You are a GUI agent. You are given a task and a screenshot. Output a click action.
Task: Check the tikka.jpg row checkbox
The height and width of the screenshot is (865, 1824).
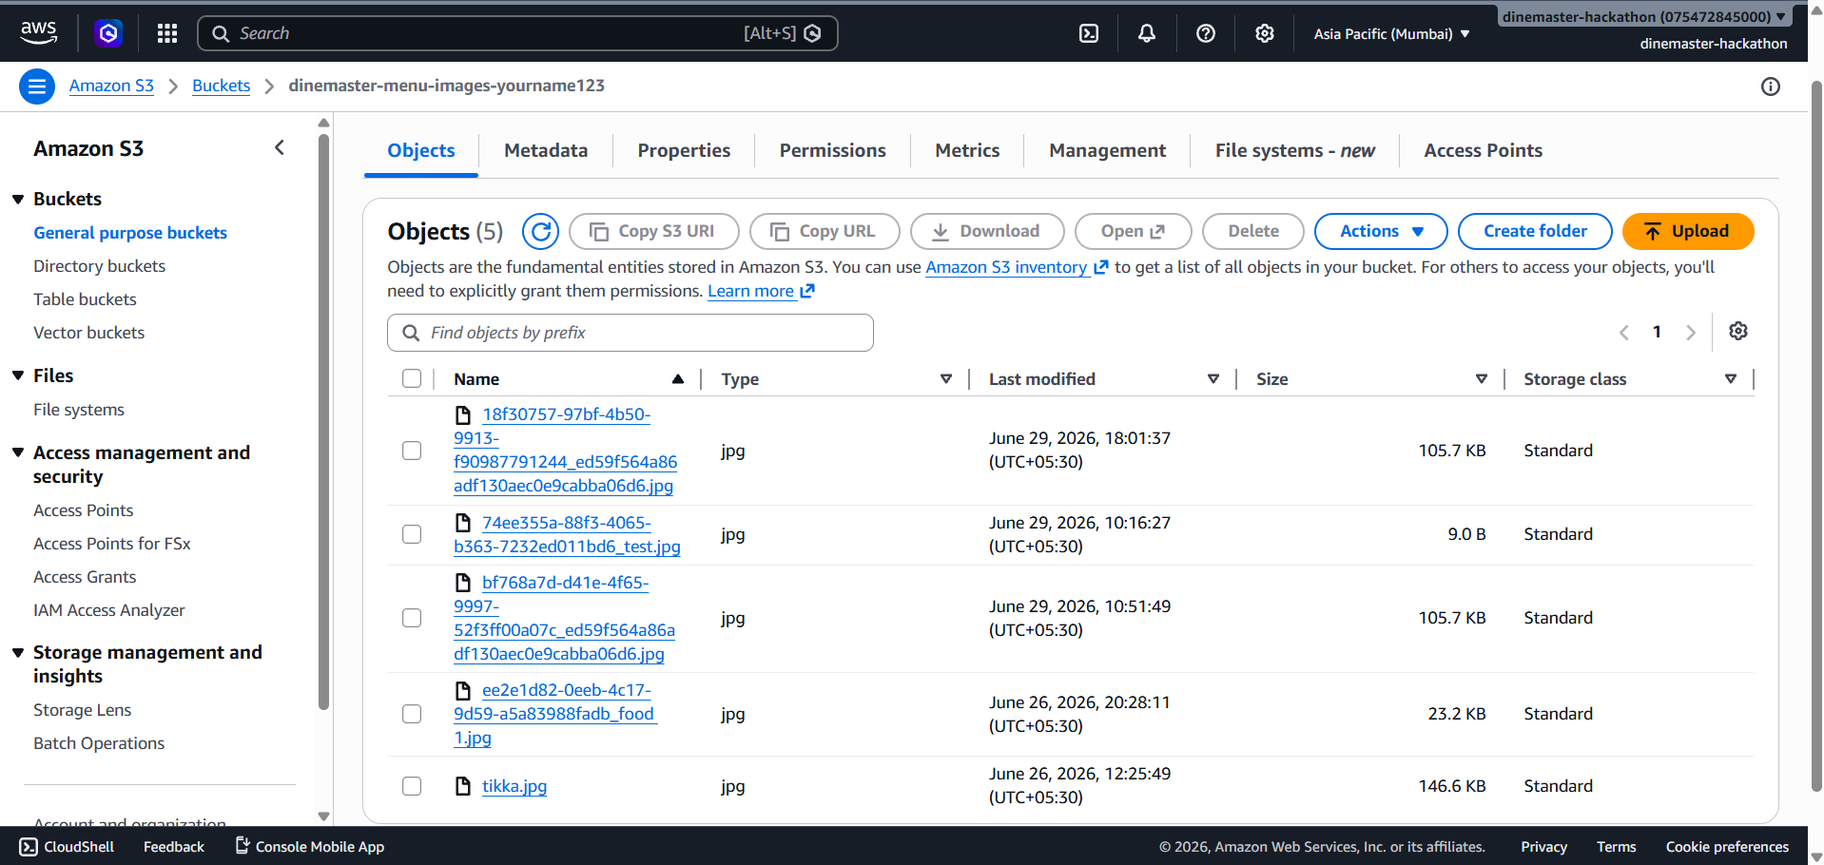pyautogui.click(x=412, y=786)
